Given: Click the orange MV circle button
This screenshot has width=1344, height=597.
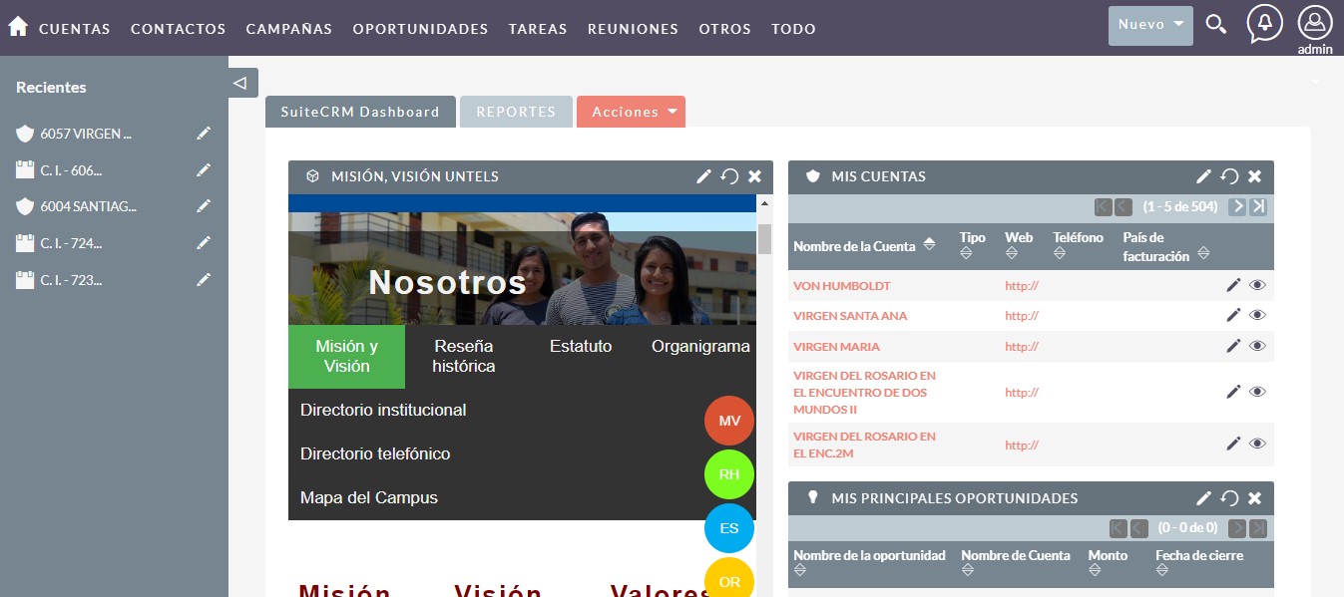Looking at the screenshot, I should (729, 421).
